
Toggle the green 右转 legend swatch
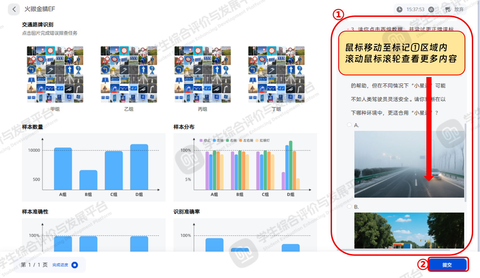click(x=227, y=140)
